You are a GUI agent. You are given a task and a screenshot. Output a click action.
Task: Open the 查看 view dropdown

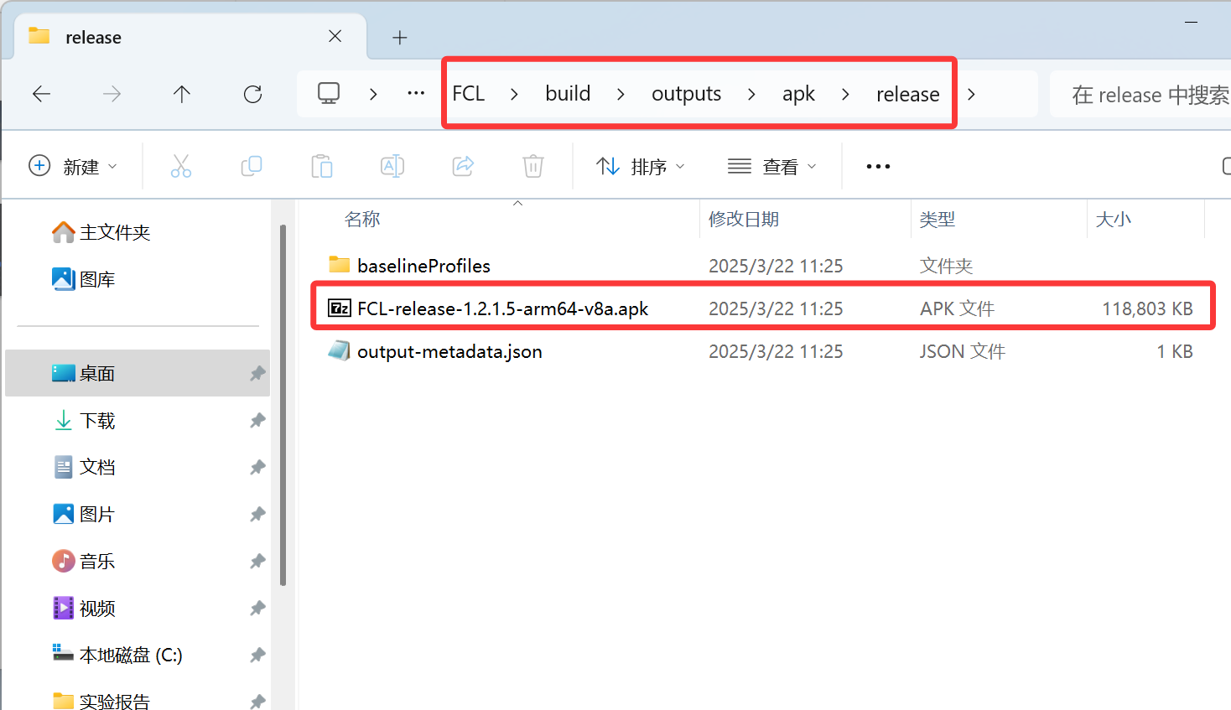[772, 167]
